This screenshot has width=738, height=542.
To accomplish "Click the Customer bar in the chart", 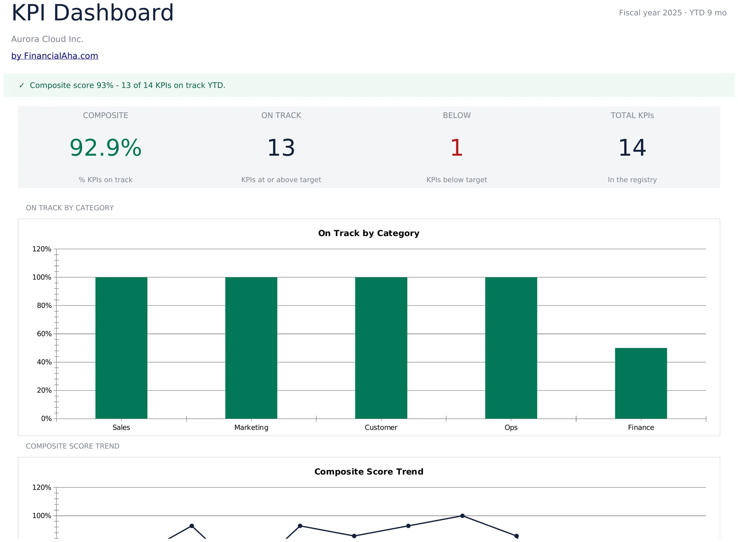I will tap(381, 348).
